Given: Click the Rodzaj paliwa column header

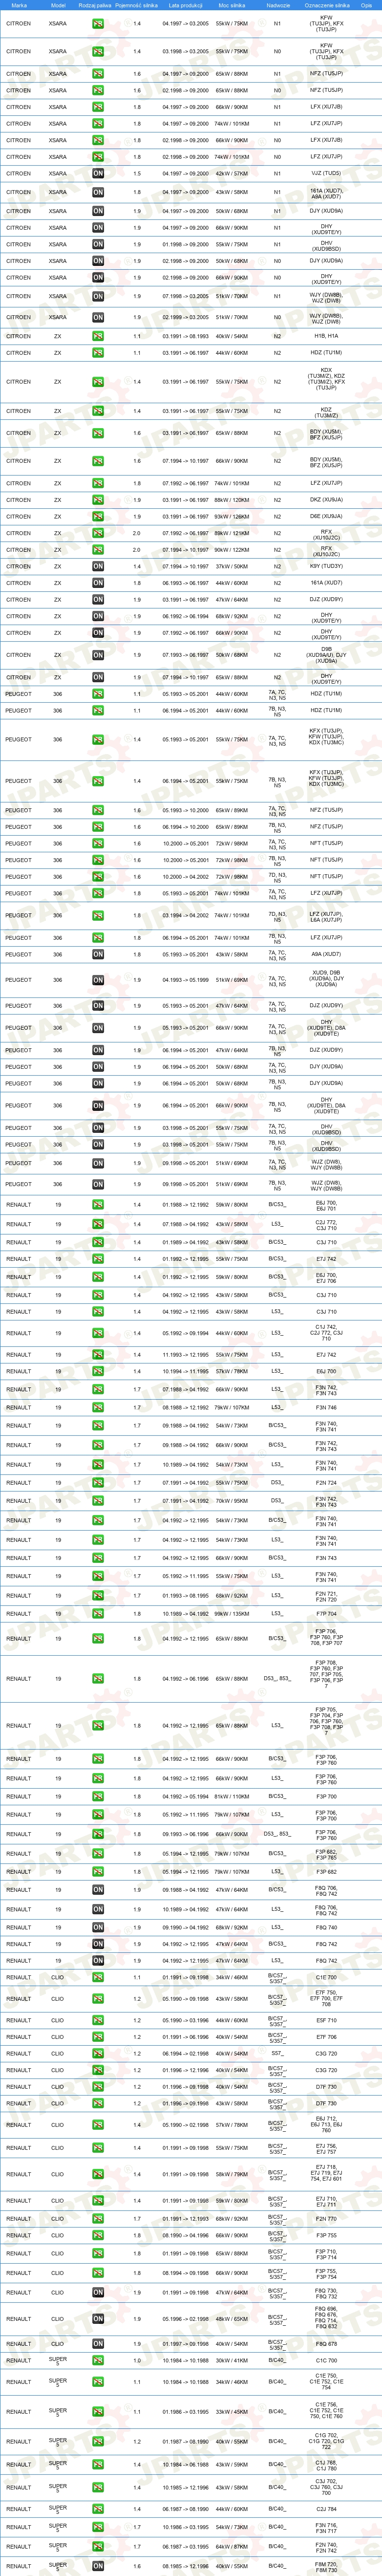Looking at the screenshot, I should point(95,5).
